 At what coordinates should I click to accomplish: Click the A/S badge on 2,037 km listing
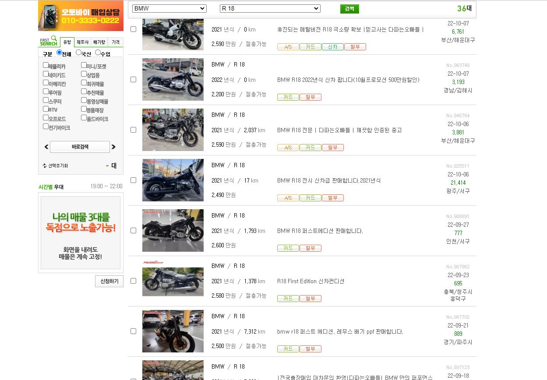point(288,148)
